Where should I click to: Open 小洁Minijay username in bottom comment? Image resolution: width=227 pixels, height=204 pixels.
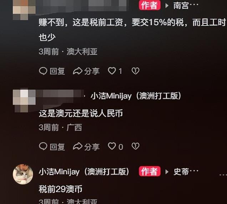click(x=84, y=172)
